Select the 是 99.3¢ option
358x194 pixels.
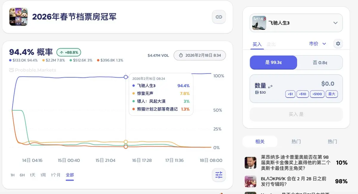pos(273,62)
